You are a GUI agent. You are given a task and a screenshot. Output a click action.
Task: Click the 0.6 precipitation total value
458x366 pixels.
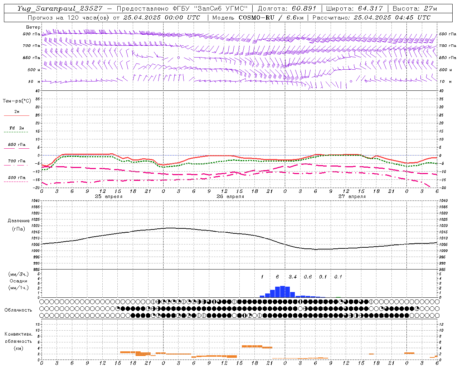308,277
